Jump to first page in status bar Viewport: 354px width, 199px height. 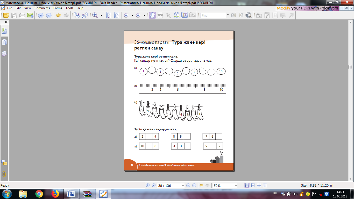[x=148, y=186]
